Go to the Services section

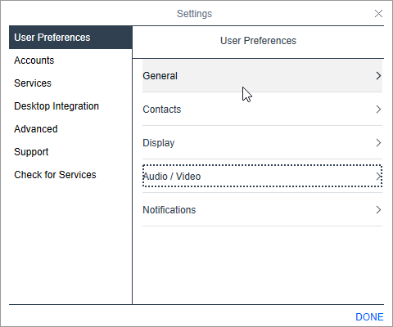pyautogui.click(x=33, y=83)
